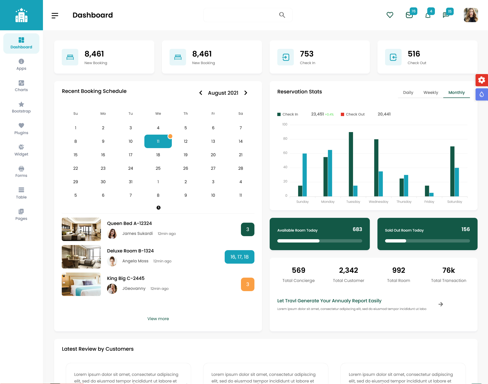488x384 pixels.
Task: Expand the Widget sidebar menu
Action: [x=21, y=150]
